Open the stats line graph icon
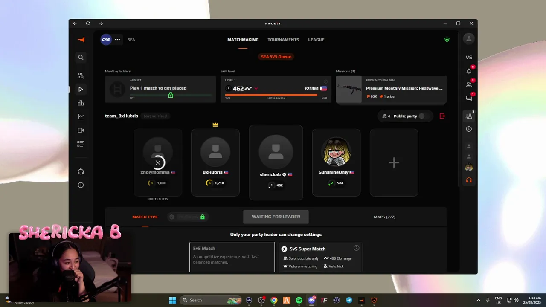This screenshot has width=546, height=307. point(81,116)
